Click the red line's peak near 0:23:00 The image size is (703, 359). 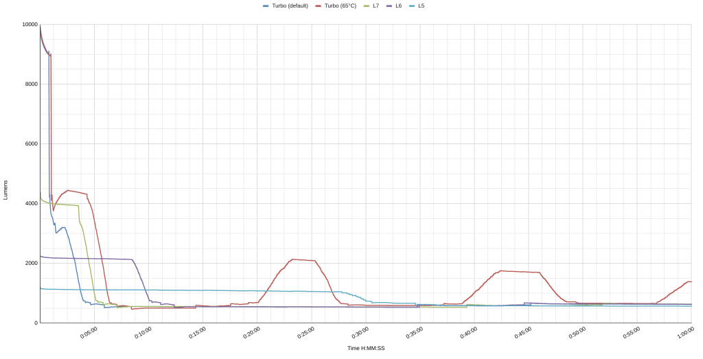294,259
